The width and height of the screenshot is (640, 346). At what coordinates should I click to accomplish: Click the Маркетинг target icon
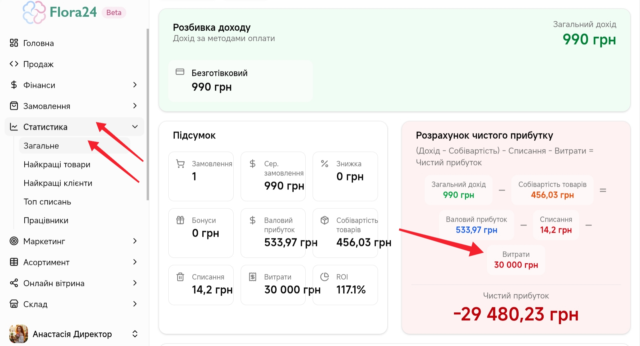[14, 241]
